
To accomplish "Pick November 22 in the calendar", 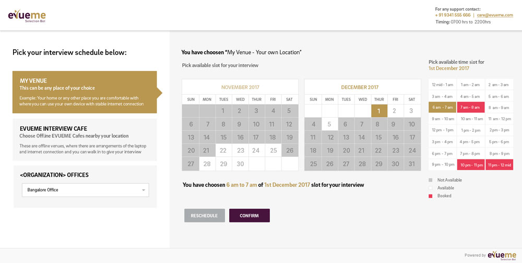I will (223, 151).
